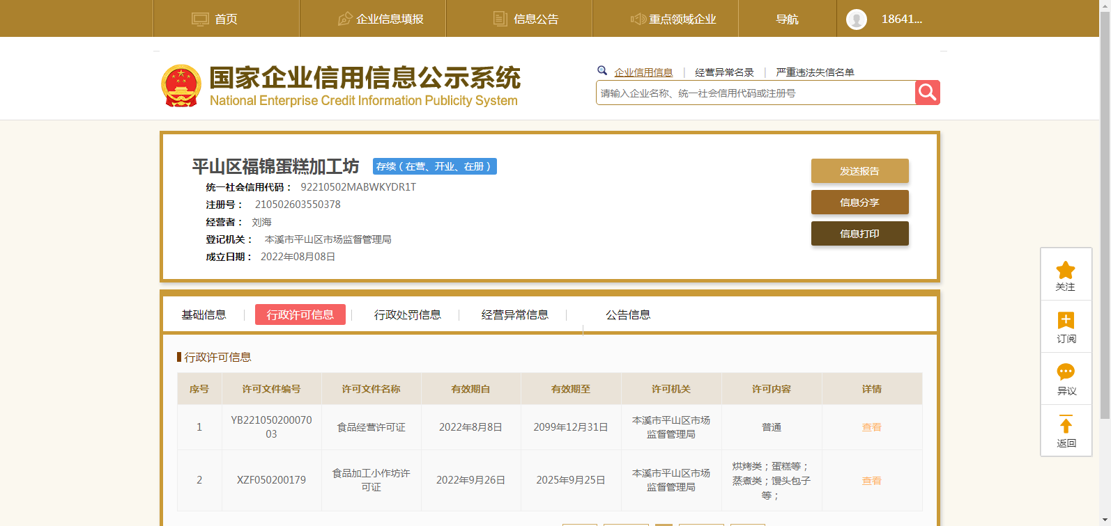The height and width of the screenshot is (526, 1111).
Task: Click the 许可内容 cell 普通
Action: (x=772, y=427)
